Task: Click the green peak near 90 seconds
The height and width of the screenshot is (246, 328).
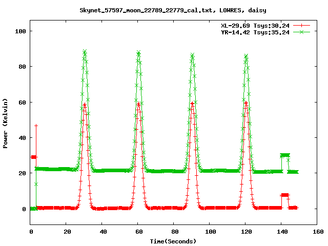Action: coord(192,55)
